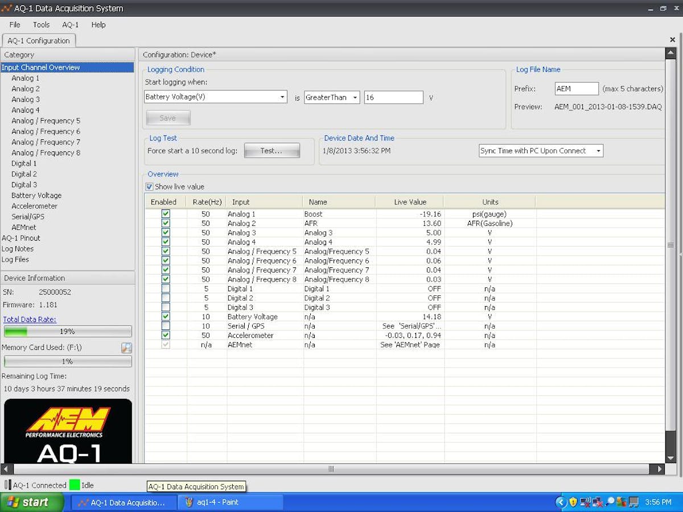This screenshot has width=683, height=512.
Task: Click the green Idle status indicator
Action: click(75, 485)
